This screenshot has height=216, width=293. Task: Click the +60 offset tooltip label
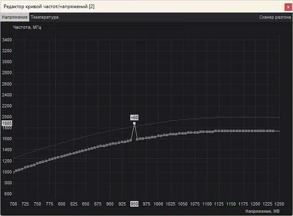[x=134, y=117]
